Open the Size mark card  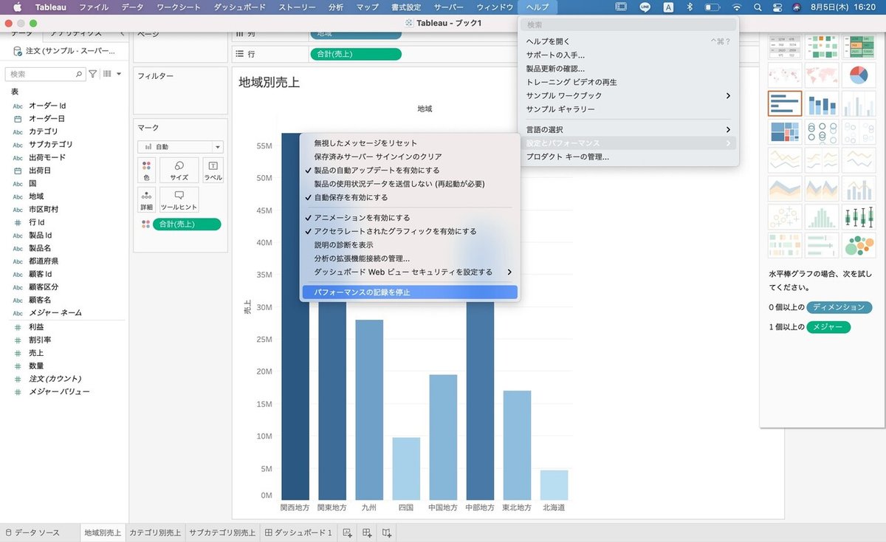point(179,171)
